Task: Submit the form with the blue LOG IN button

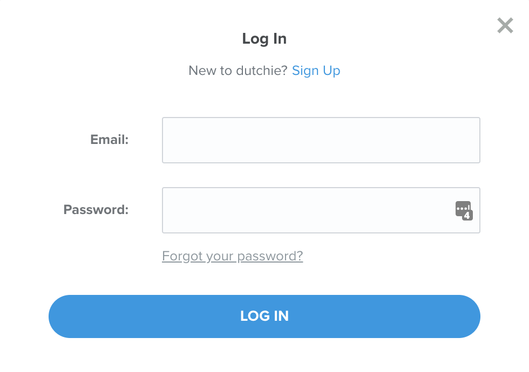Action: click(x=264, y=316)
